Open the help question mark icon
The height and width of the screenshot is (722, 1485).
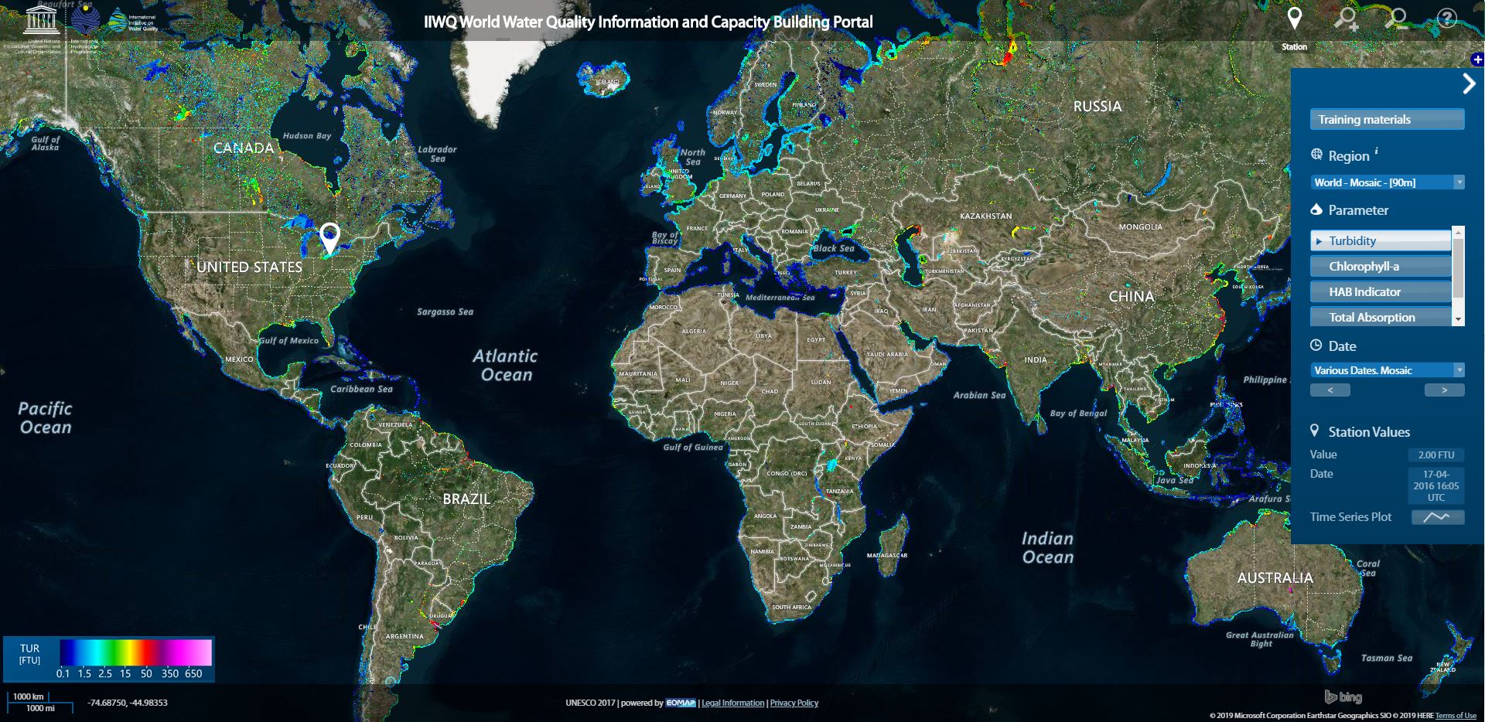pos(1446,18)
